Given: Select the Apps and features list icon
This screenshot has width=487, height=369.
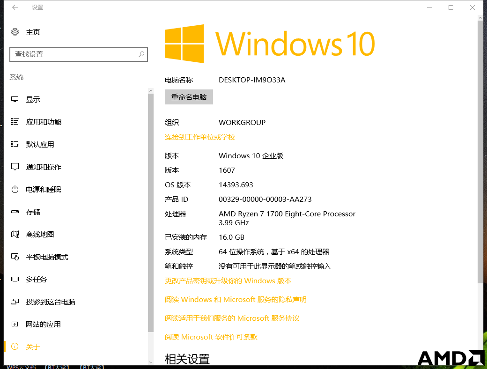Looking at the screenshot, I should [15, 122].
